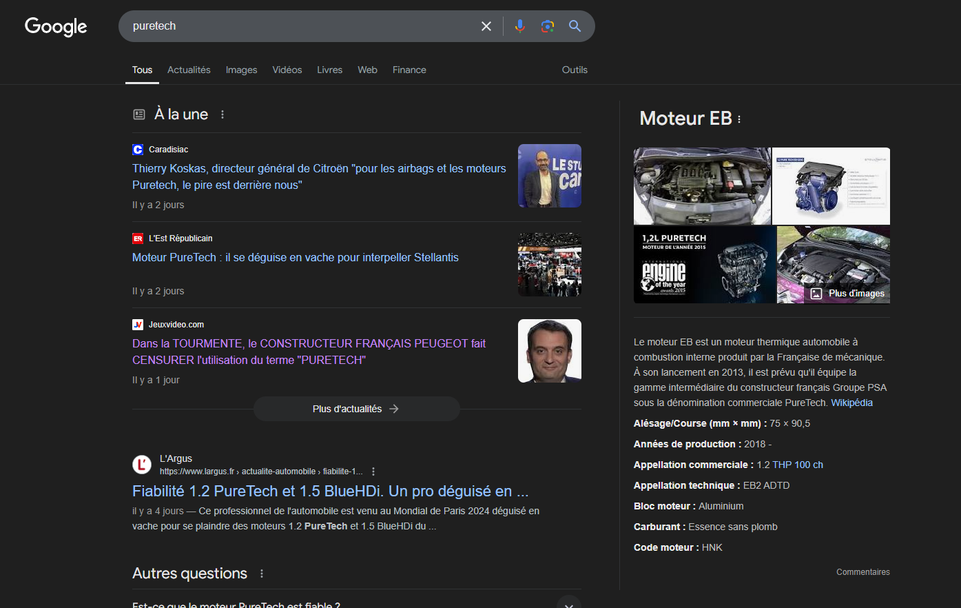Open the Wikipédia link in knowledge panel

pyautogui.click(x=851, y=403)
